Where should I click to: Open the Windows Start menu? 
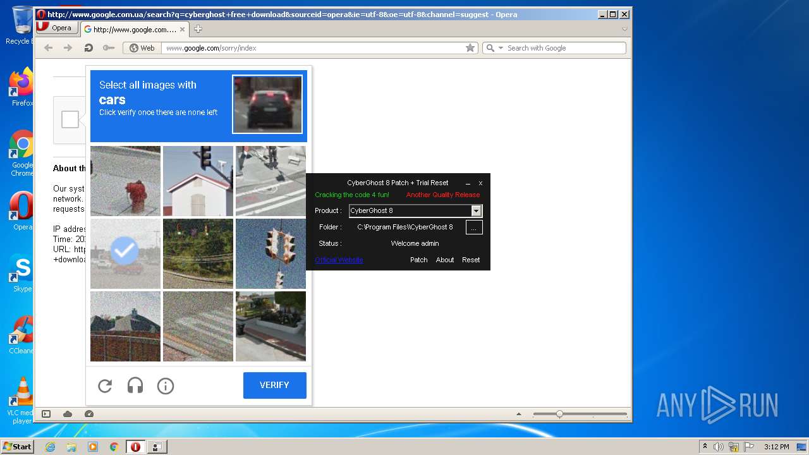click(x=18, y=447)
